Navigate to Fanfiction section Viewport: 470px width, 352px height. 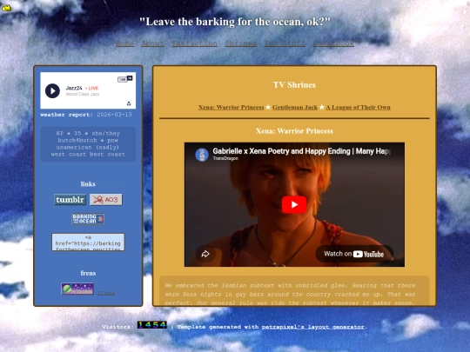195,43
